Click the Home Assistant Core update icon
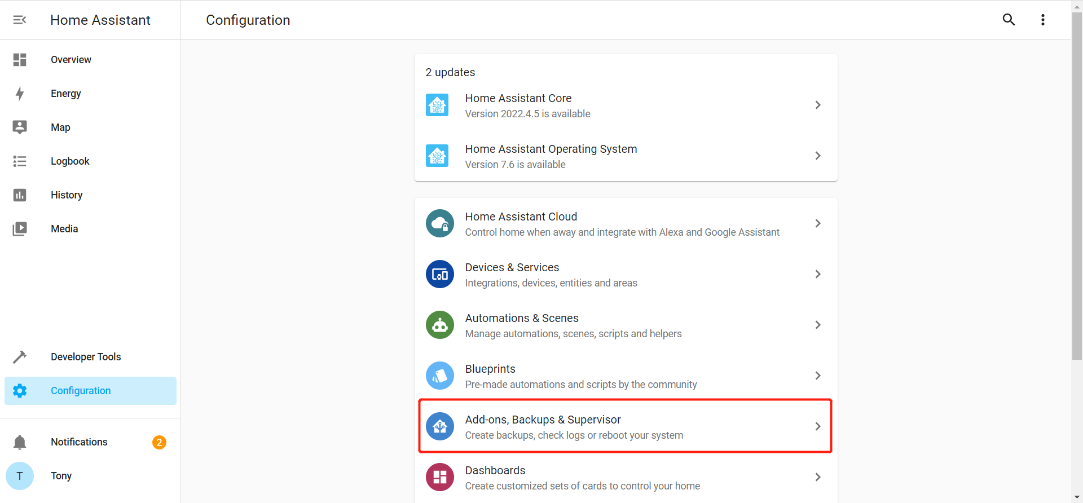The height and width of the screenshot is (503, 1083). 437,105
